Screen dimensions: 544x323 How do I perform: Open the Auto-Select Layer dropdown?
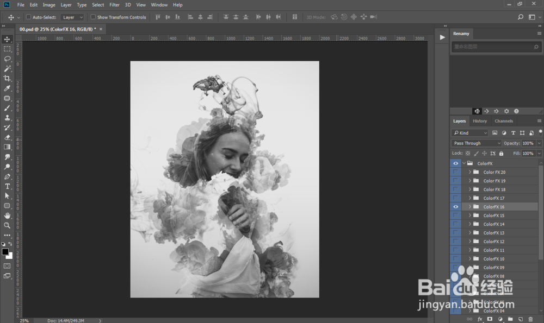(x=72, y=17)
